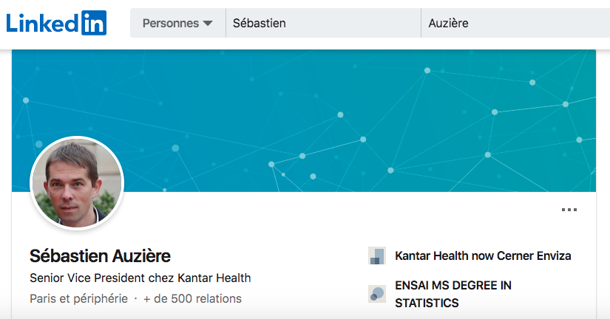Click the first name field containing Sébastien

coord(323,23)
